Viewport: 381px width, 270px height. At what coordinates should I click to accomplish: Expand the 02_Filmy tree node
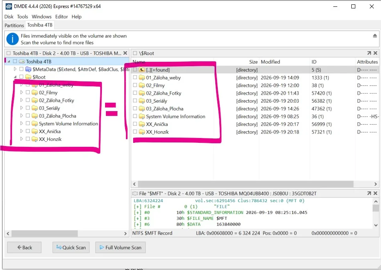click(x=21, y=92)
